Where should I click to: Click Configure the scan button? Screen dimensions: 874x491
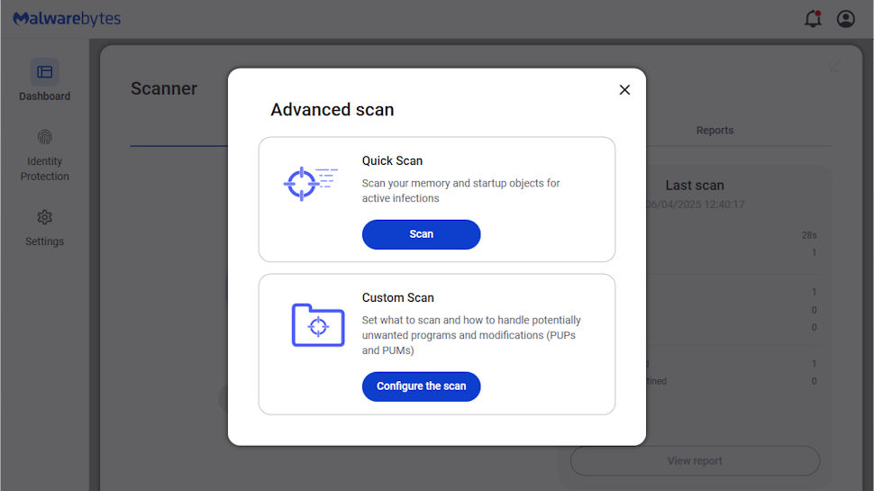click(x=421, y=386)
